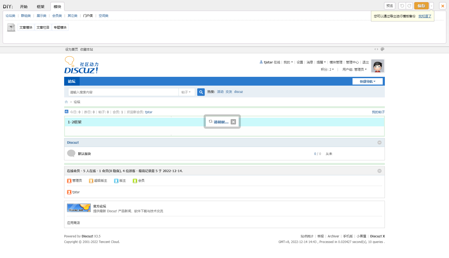Collapse the online members section
This screenshot has height=258, width=449.
click(x=379, y=171)
